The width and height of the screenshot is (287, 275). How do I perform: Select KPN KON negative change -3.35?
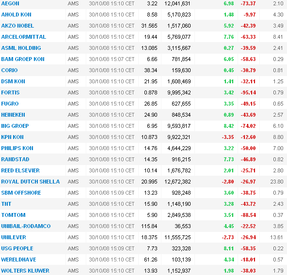(x=228, y=137)
